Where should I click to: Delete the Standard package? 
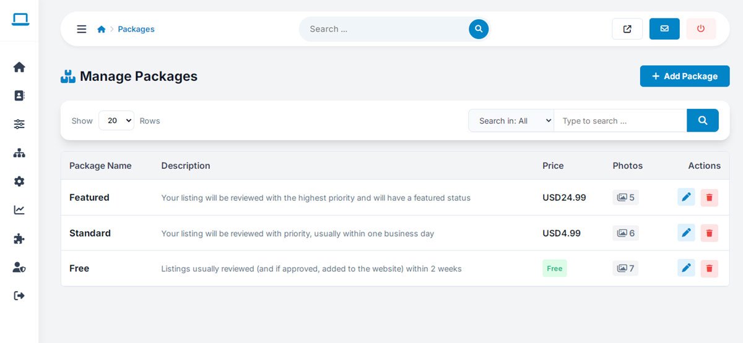tap(710, 233)
